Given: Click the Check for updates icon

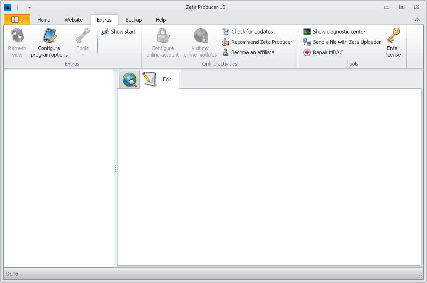Looking at the screenshot, I should pyautogui.click(x=226, y=32).
